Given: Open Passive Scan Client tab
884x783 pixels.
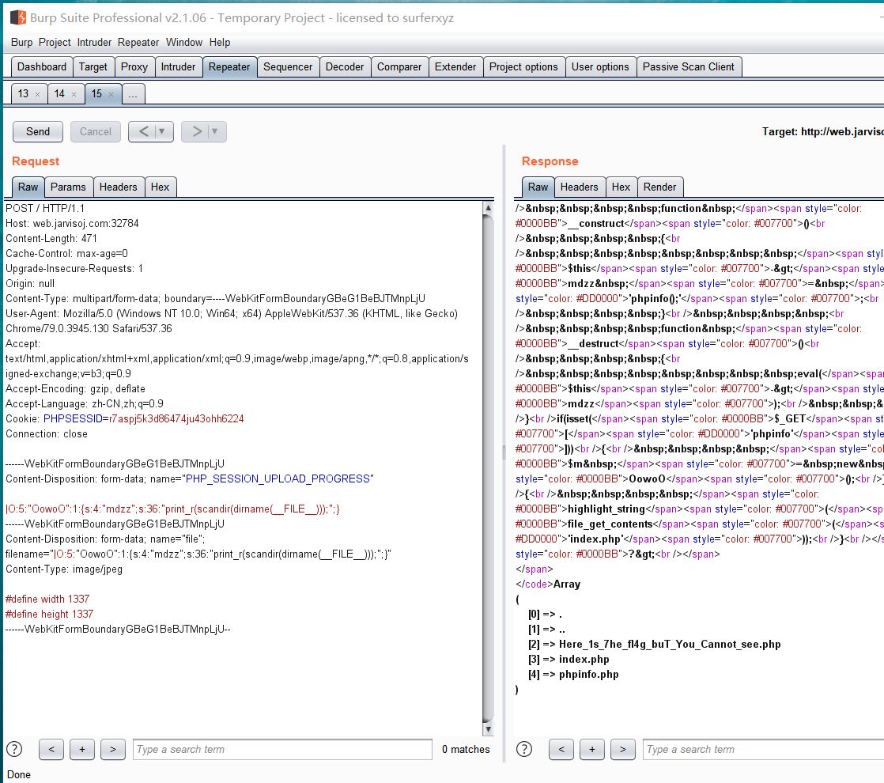Looking at the screenshot, I should click(x=689, y=66).
